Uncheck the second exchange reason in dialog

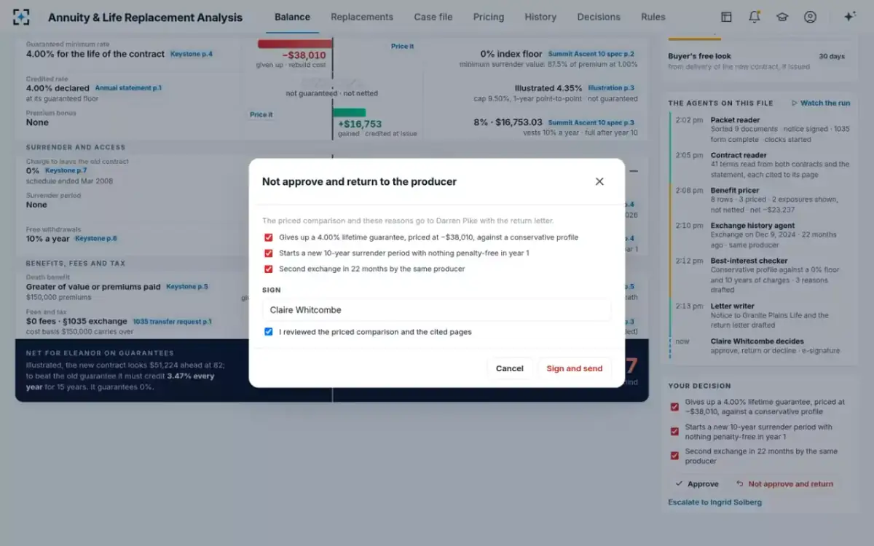pyautogui.click(x=269, y=269)
